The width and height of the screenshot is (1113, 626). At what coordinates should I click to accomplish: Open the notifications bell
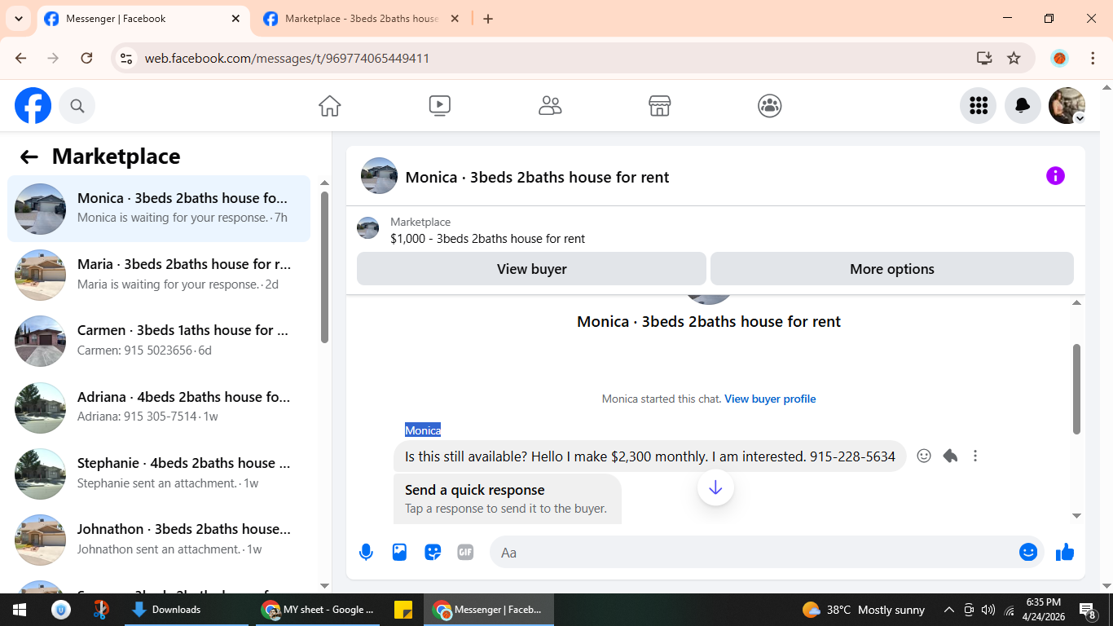(1023, 106)
